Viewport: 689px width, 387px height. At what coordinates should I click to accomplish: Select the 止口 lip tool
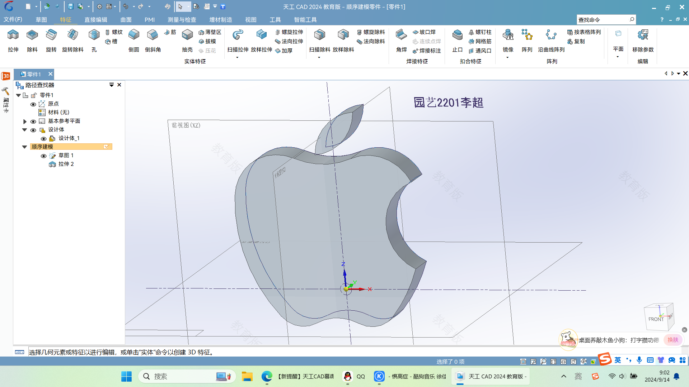point(458,40)
